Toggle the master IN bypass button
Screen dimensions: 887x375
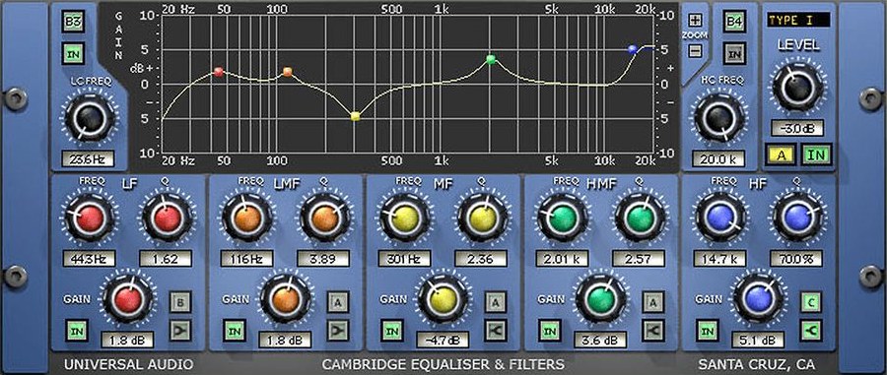(x=817, y=156)
